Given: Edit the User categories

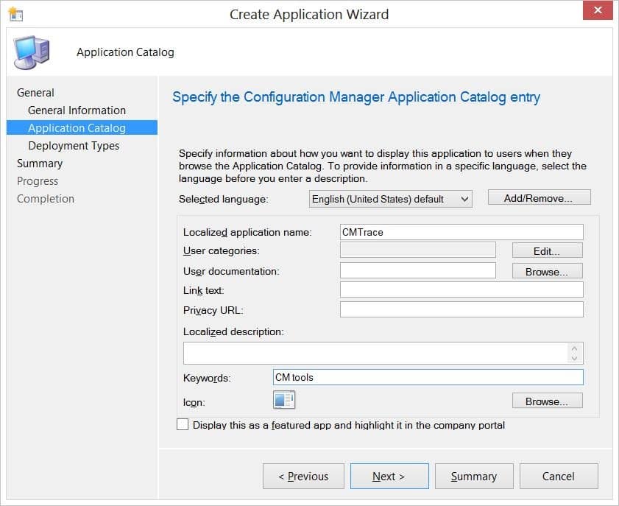Looking at the screenshot, I should pos(546,250).
